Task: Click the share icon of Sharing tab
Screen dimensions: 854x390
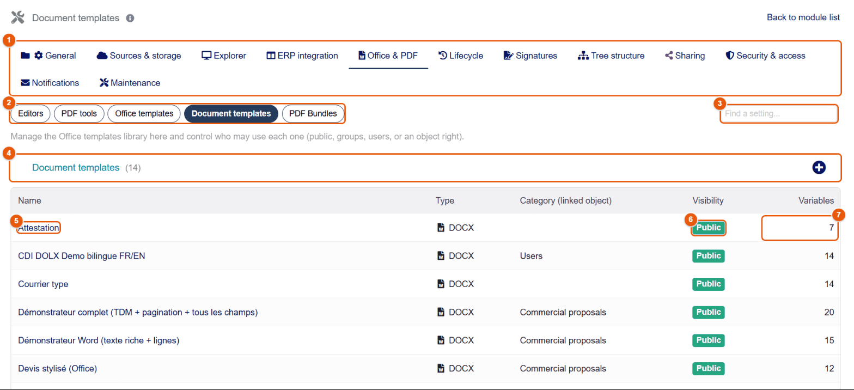Action: pos(669,56)
